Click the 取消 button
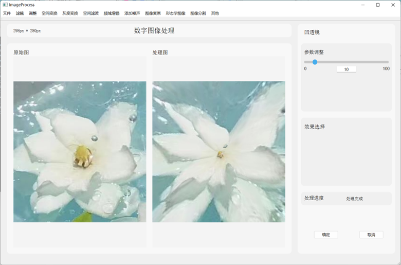Screen dimensions: 401x265 coord(371,235)
